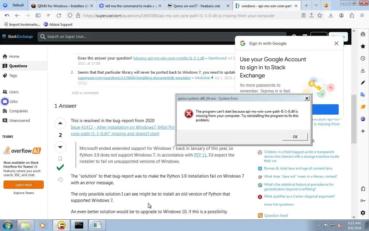Click the browser back arrow
369x231 pixels.
17,16
